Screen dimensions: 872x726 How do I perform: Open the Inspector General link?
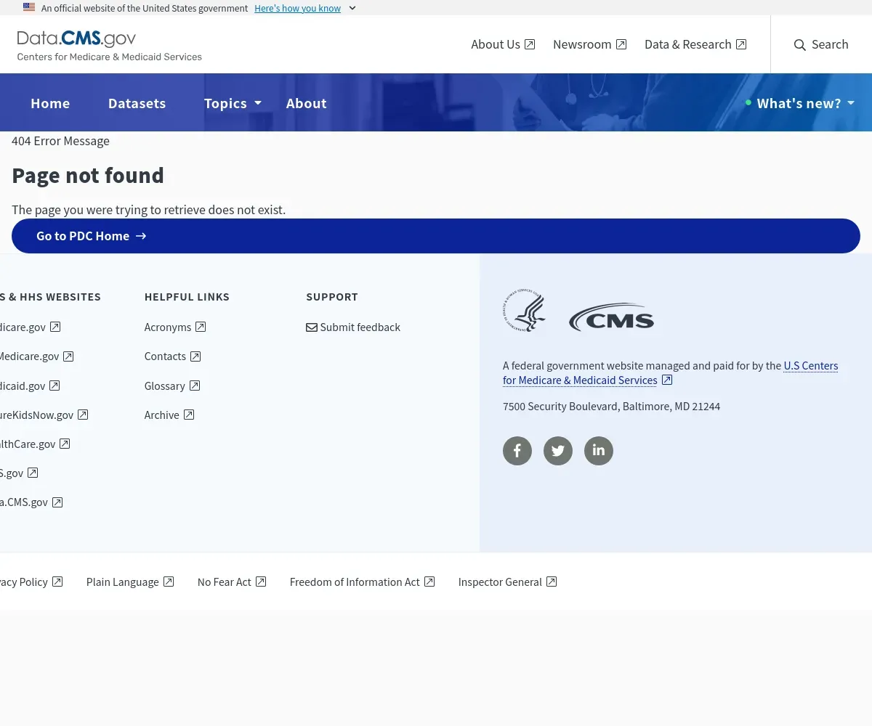coord(507,582)
